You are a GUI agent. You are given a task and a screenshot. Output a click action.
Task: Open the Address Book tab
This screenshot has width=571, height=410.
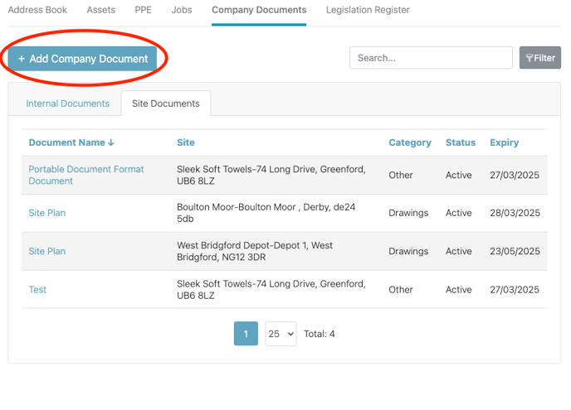[x=37, y=10]
